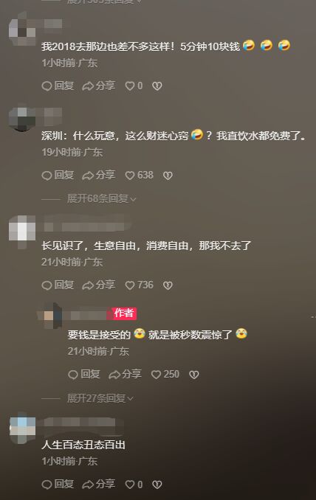The image size is (316, 500).
Task: Reply to the 长见识了 comment
Action: coord(58,285)
